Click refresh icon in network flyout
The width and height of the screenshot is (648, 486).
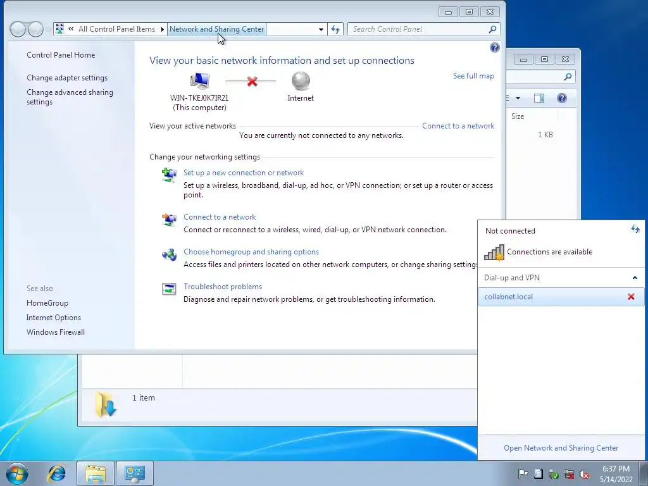click(x=635, y=229)
